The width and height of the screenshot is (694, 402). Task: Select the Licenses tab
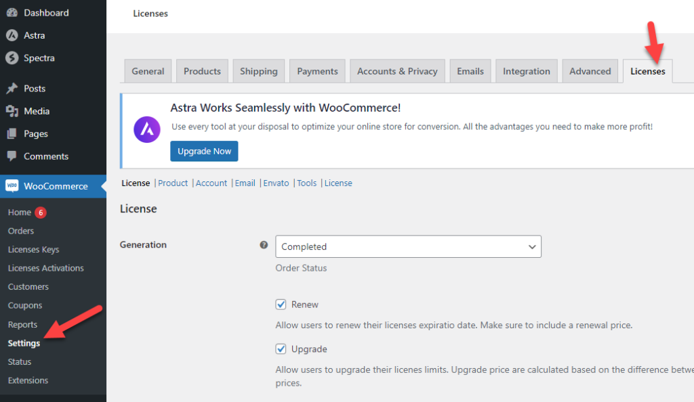[x=648, y=71]
